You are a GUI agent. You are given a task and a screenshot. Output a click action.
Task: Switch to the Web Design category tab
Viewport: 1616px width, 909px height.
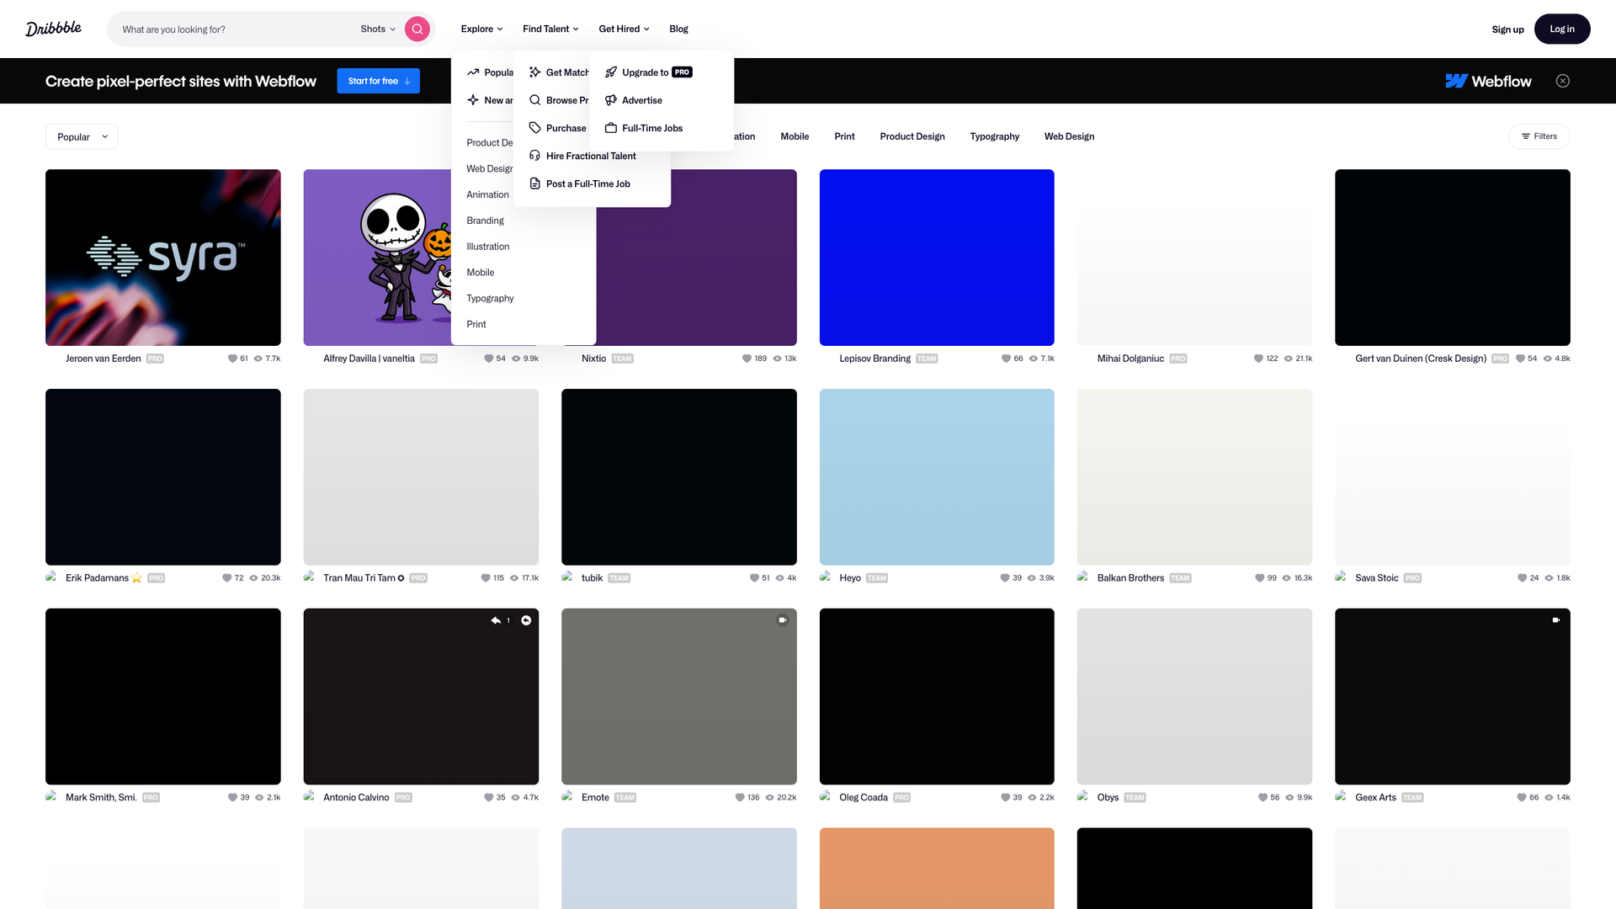click(x=1069, y=136)
